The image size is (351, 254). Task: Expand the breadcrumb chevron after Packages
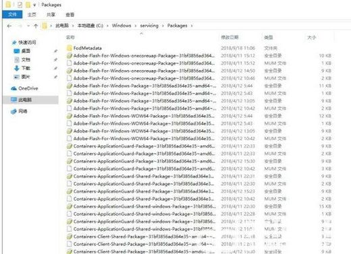pyautogui.click(x=192, y=26)
